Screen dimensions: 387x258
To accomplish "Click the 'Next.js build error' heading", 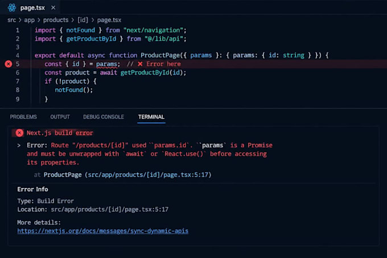I will (60, 133).
